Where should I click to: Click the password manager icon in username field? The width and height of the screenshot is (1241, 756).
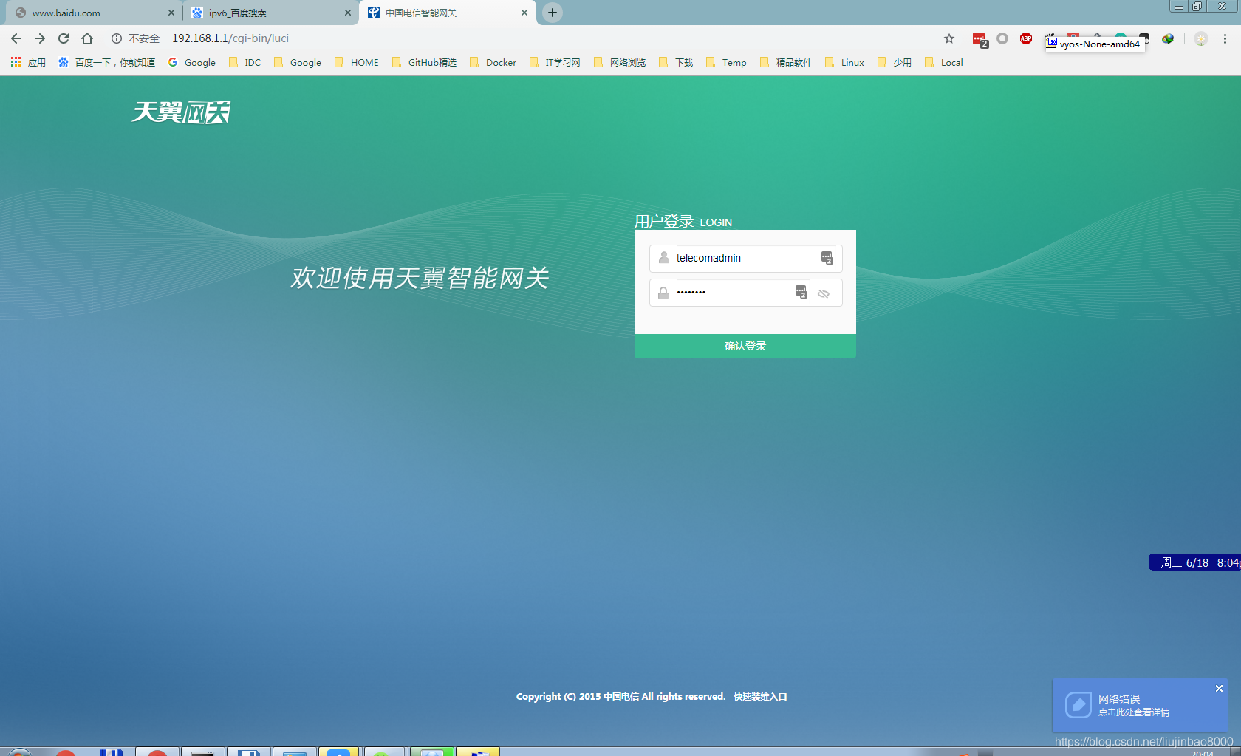(x=827, y=258)
